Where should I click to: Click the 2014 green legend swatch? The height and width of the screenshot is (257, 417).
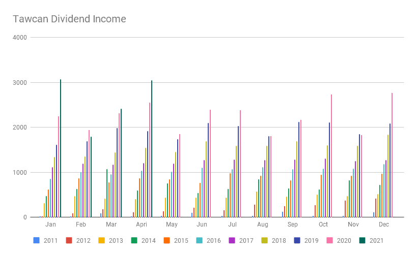[x=134, y=240]
